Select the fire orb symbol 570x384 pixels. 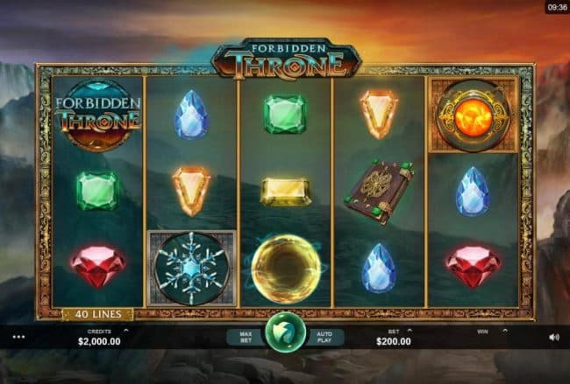click(473, 115)
